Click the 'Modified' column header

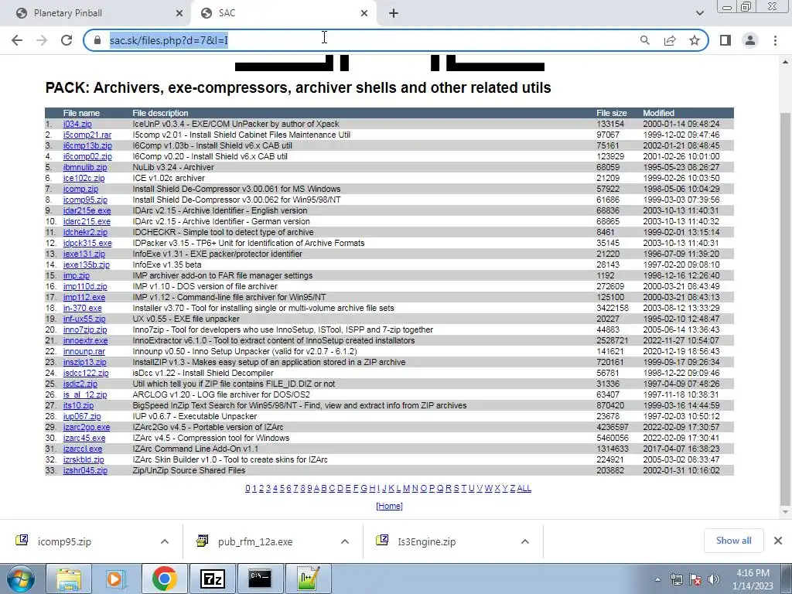click(659, 113)
